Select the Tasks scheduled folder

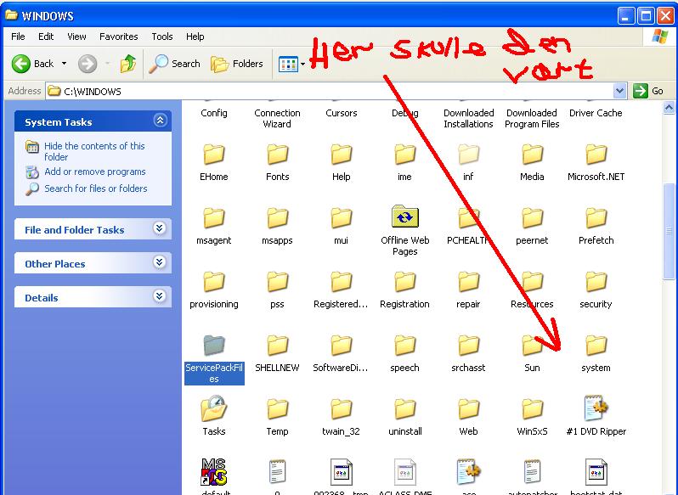pyautogui.click(x=213, y=415)
